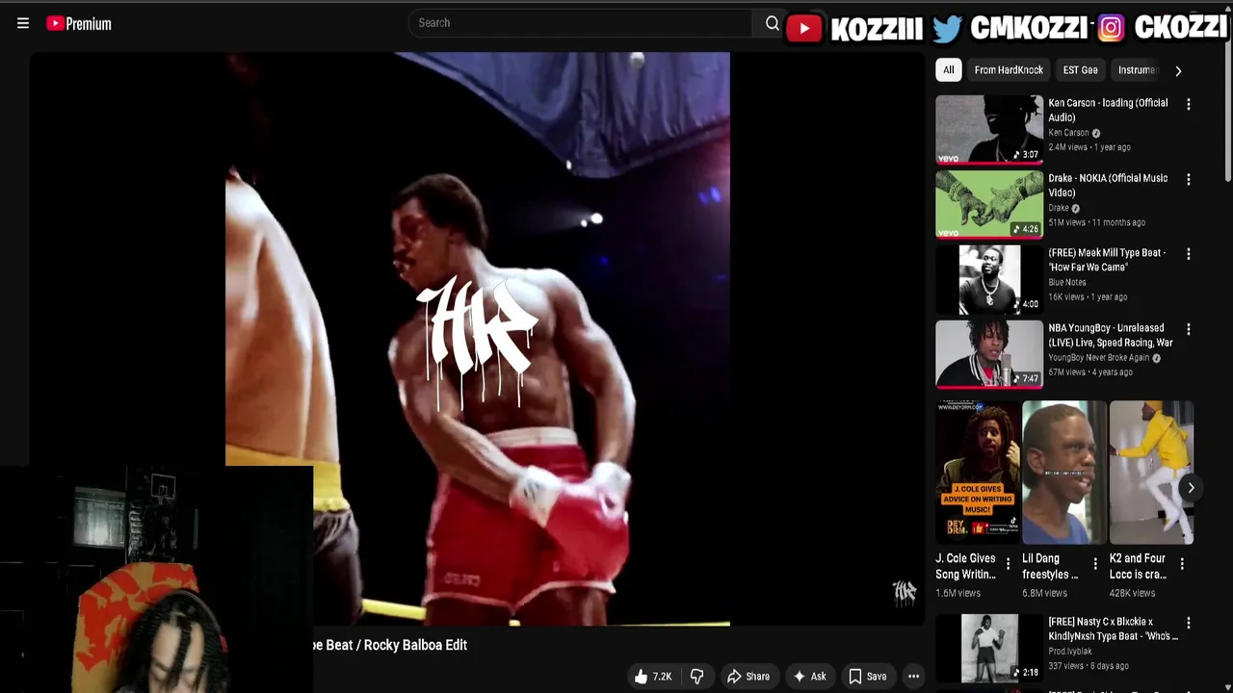
Task: Click the Rocky Balboa Edit video title
Action: coord(390,645)
